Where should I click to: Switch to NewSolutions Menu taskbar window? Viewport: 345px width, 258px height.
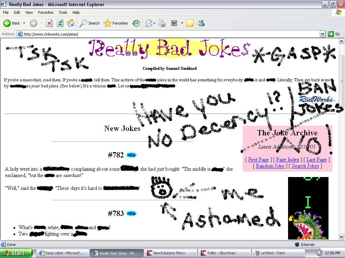170,253
